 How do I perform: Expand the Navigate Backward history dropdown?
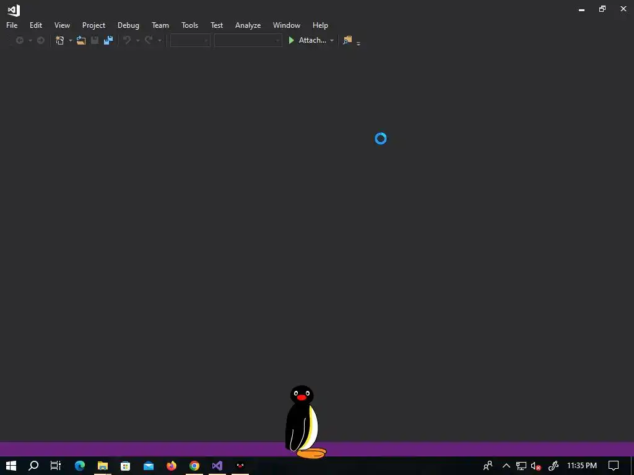[x=30, y=40]
